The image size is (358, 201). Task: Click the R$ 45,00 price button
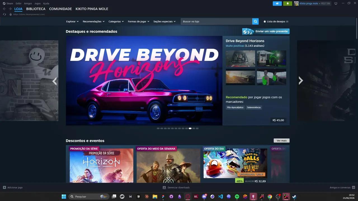(278, 120)
